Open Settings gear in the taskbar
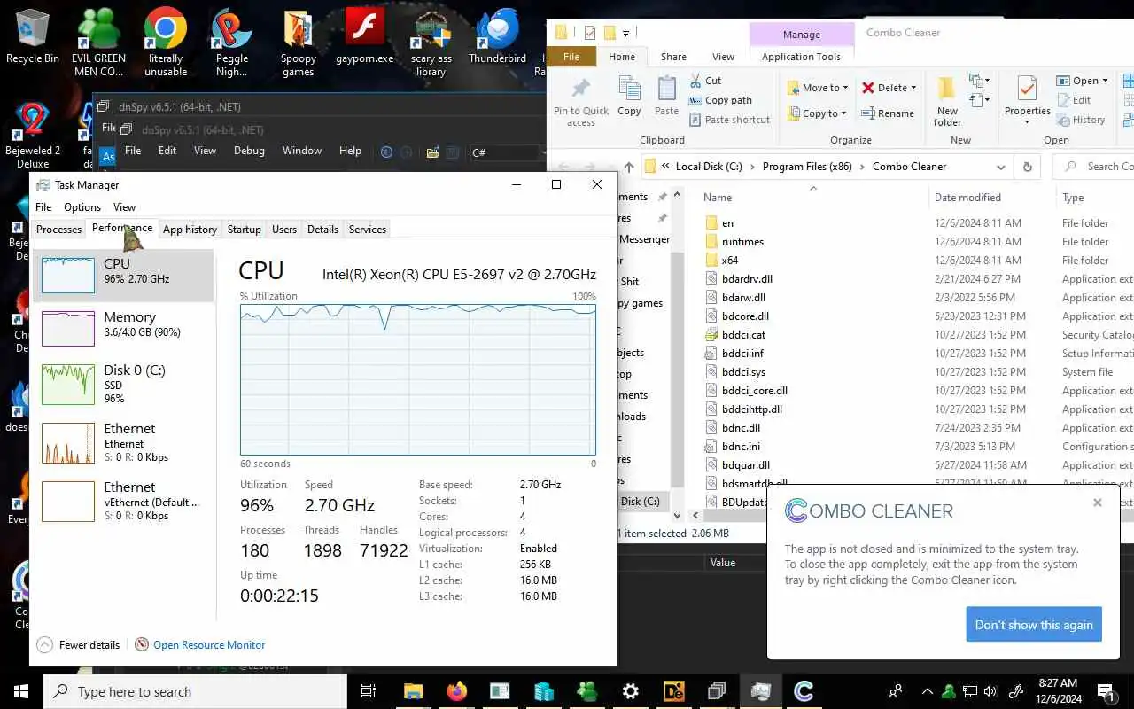Image resolution: width=1134 pixels, height=709 pixels. coord(631,691)
